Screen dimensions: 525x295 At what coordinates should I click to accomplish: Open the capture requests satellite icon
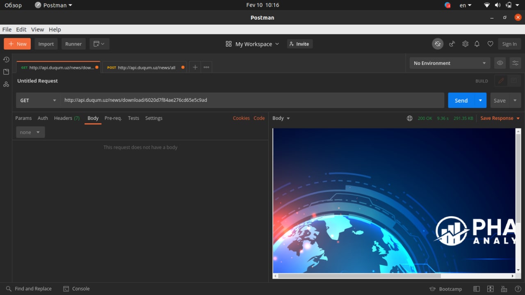[x=452, y=44]
